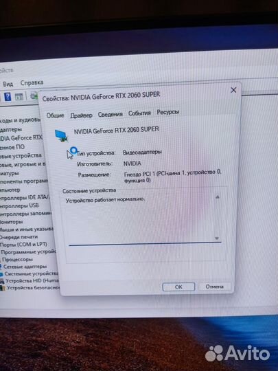
Task: Select the Процессоры tree item
Action: [x=17, y=260]
